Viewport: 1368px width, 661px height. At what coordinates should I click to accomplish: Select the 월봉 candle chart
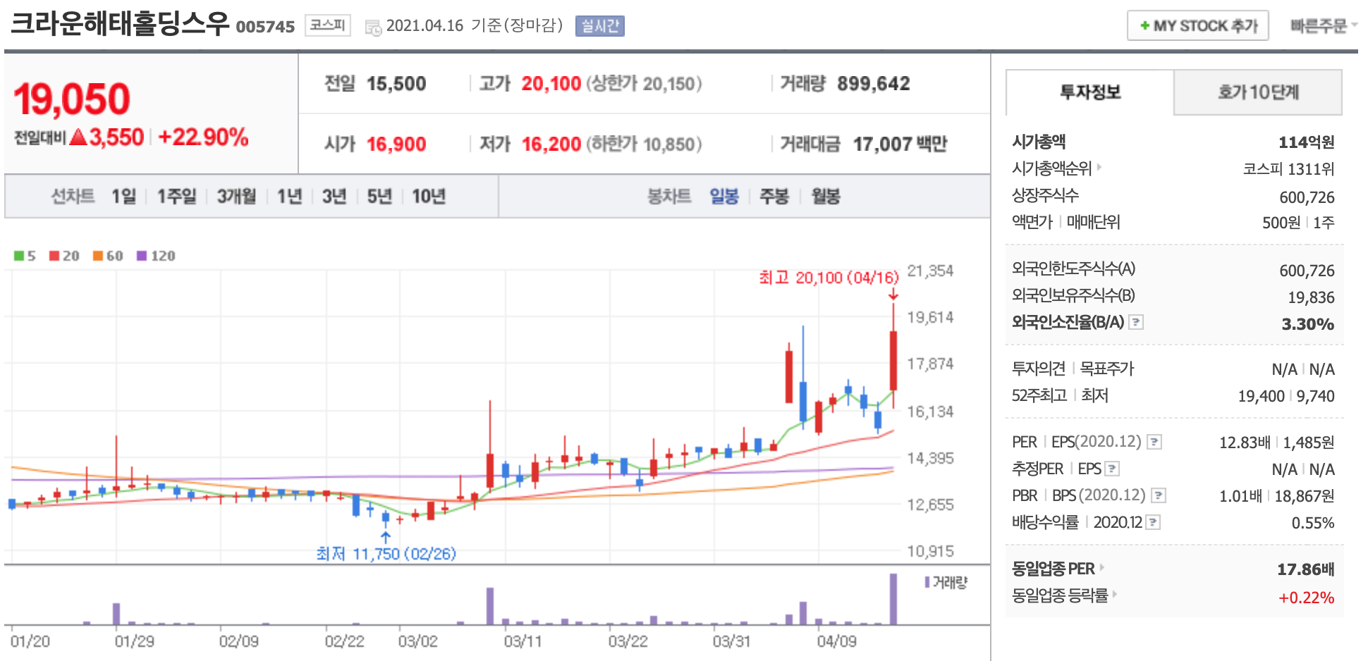click(x=826, y=196)
